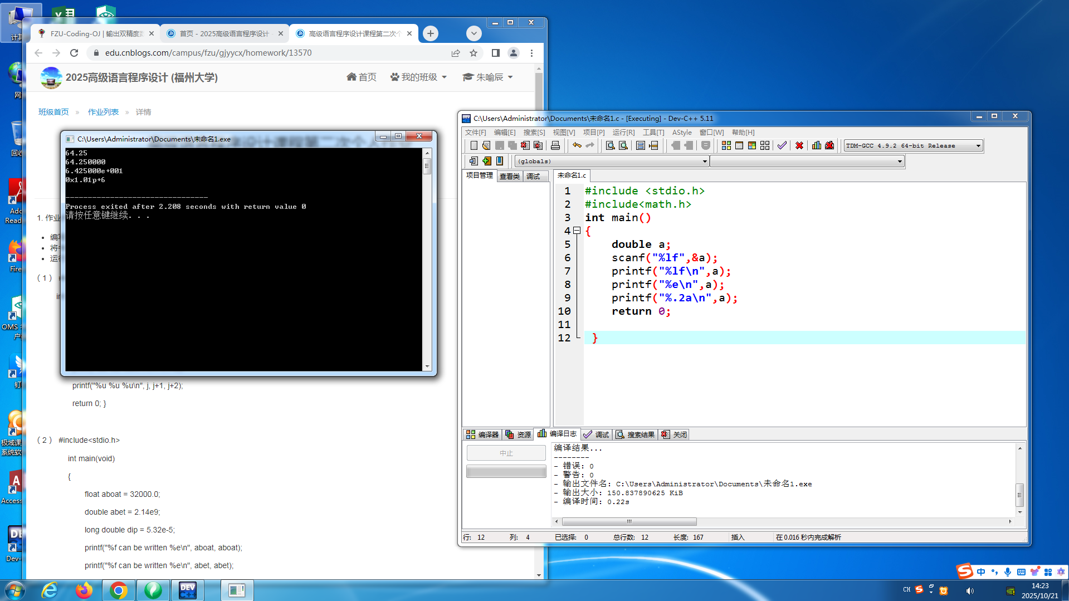1069x601 pixels.
Task: Open the 运行[R] menu
Action: (623, 133)
